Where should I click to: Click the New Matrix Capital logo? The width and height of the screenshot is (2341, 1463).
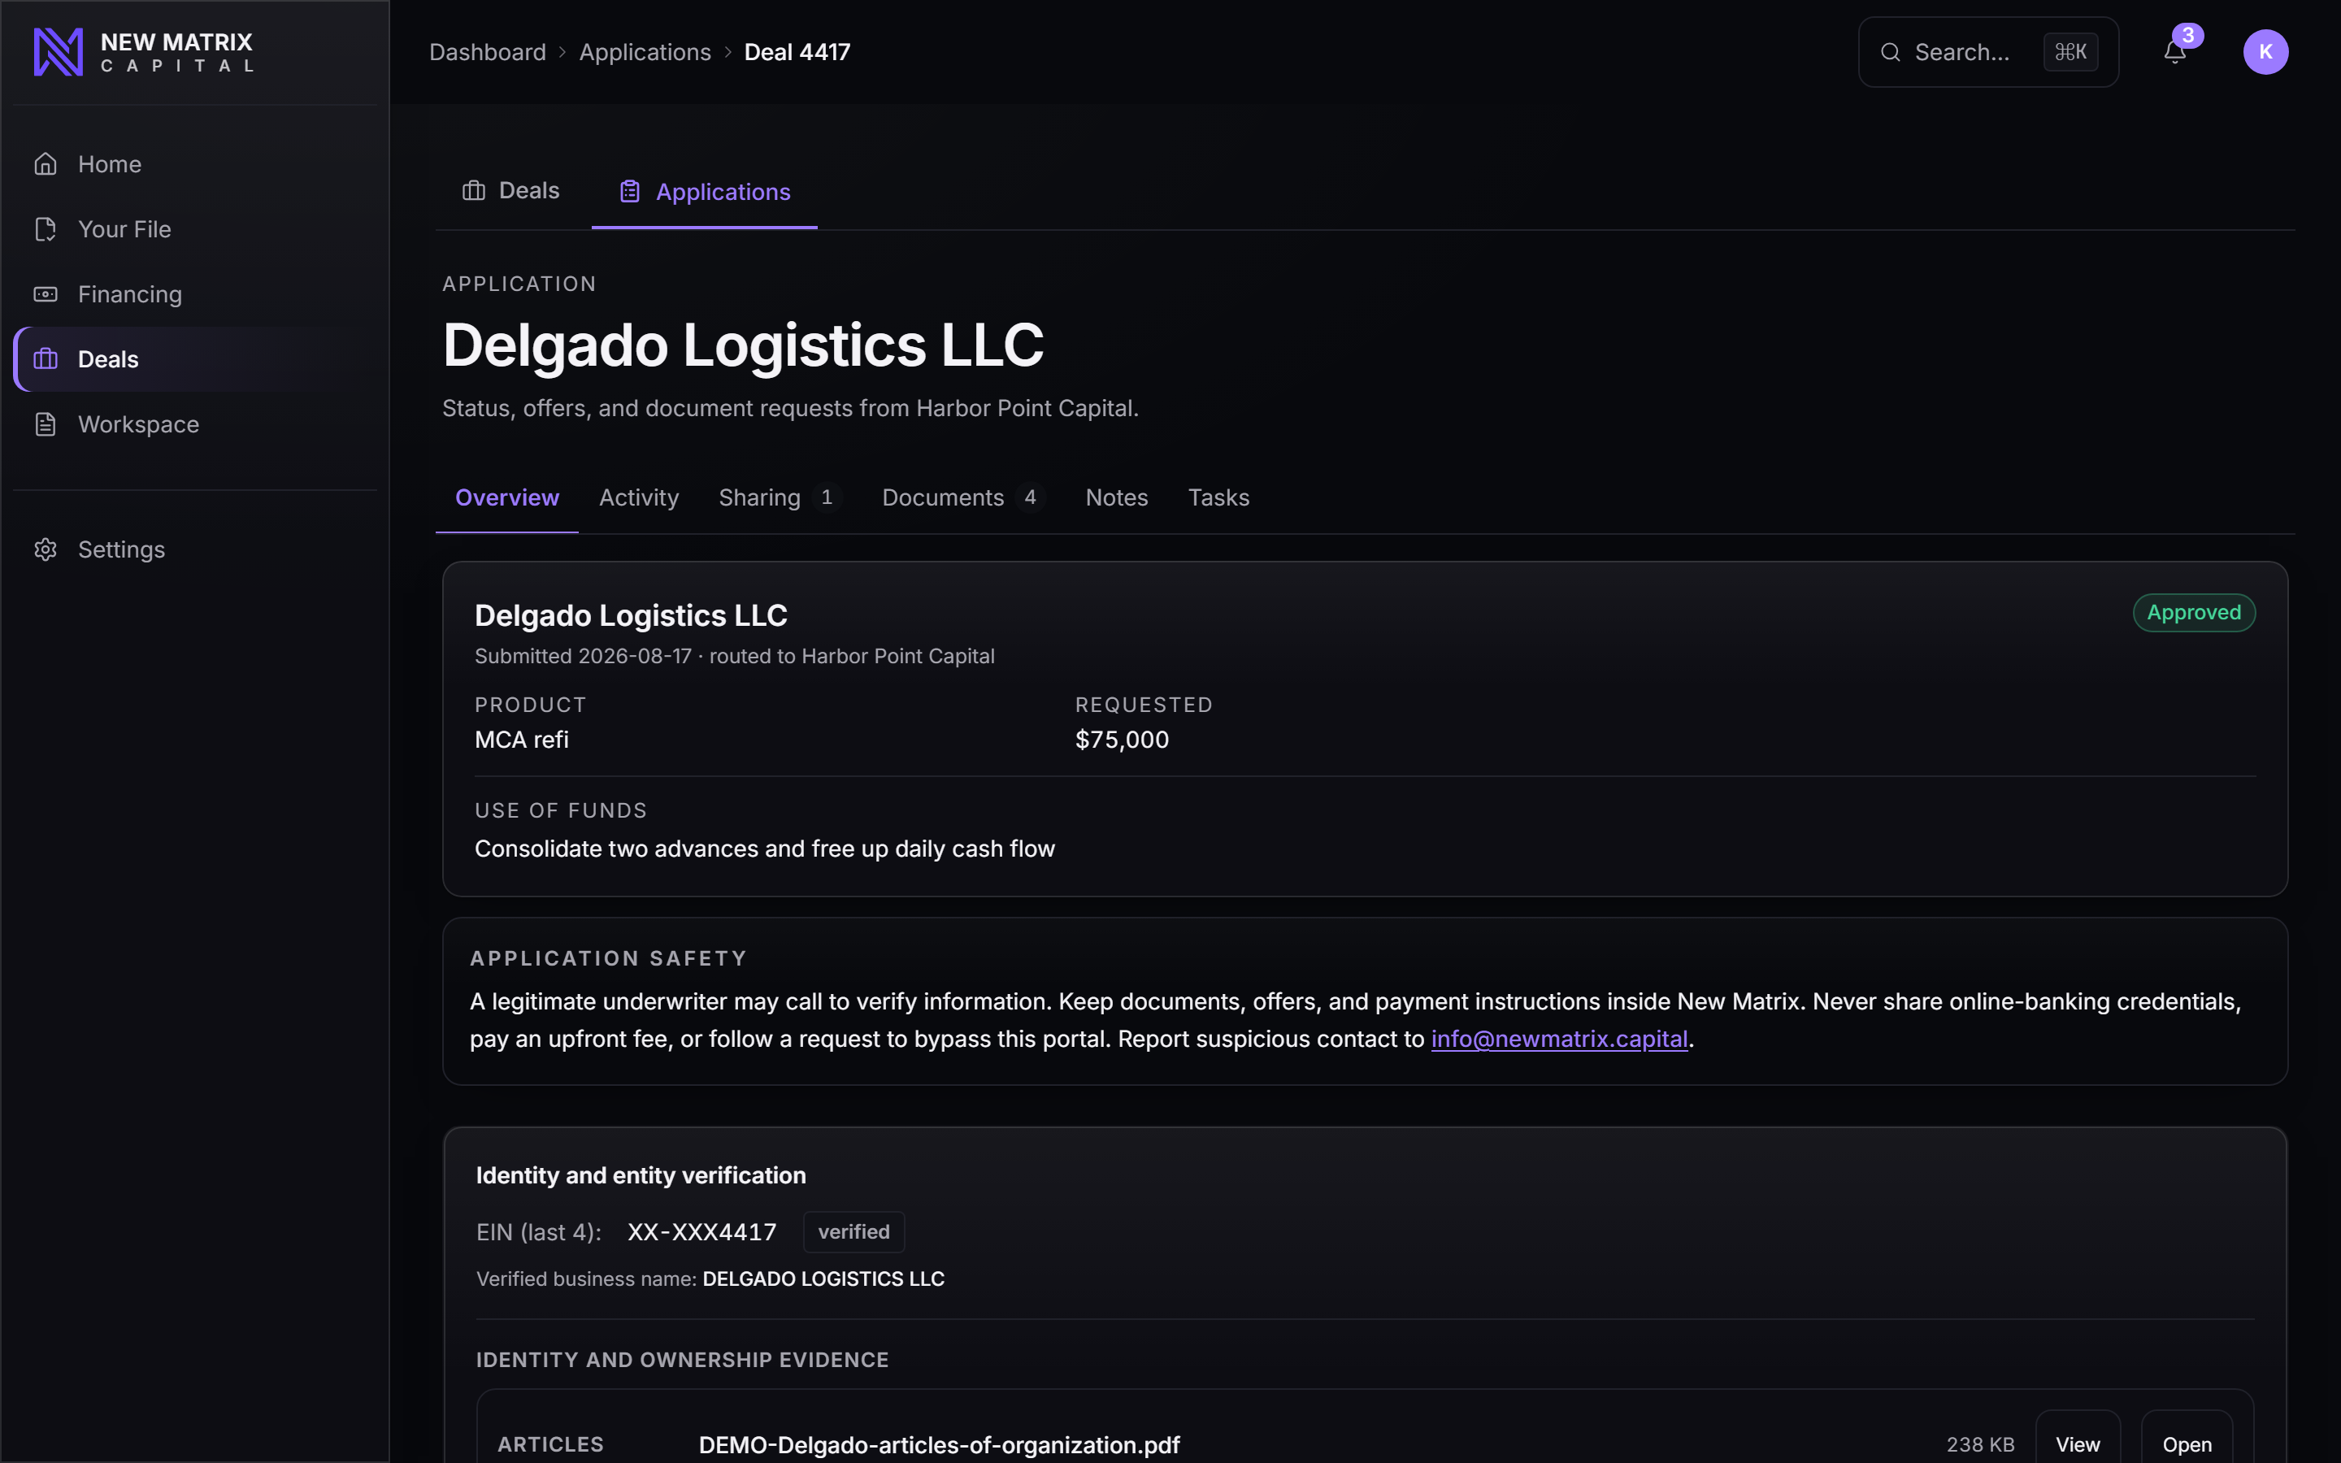click(x=143, y=52)
